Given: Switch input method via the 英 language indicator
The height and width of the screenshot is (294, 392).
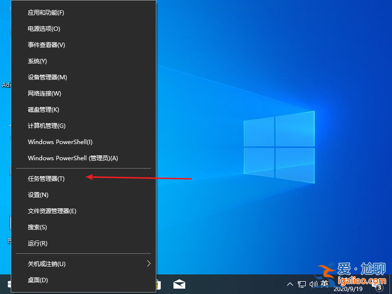Looking at the screenshot, I should pyautogui.click(x=324, y=284).
